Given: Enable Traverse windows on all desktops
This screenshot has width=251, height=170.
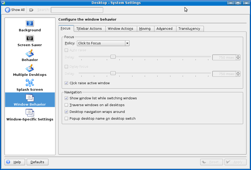Looking at the screenshot, I should coord(66,105).
